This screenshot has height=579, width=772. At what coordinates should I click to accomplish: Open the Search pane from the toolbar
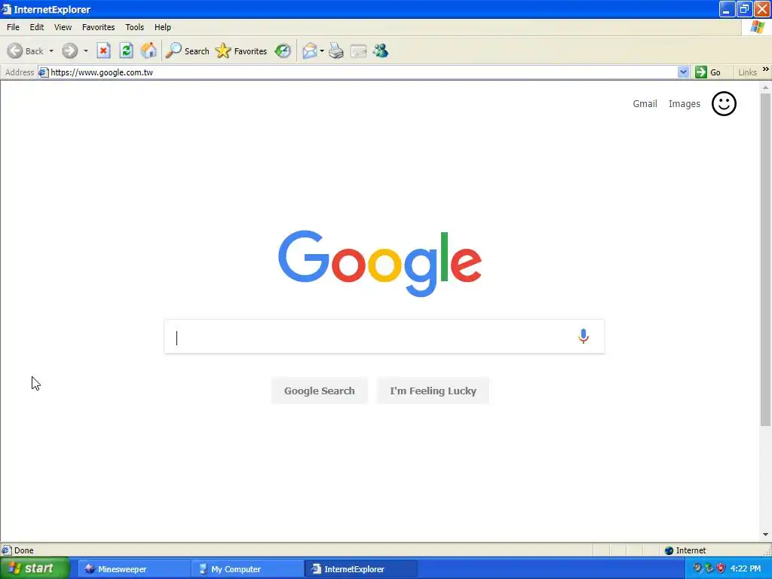(x=187, y=51)
